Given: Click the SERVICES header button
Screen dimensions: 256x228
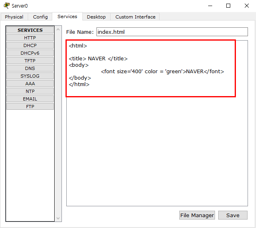Looking at the screenshot, I should [30, 30].
